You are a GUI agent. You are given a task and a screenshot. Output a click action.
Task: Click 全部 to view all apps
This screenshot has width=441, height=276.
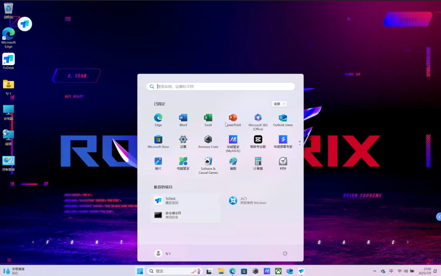pos(279,103)
